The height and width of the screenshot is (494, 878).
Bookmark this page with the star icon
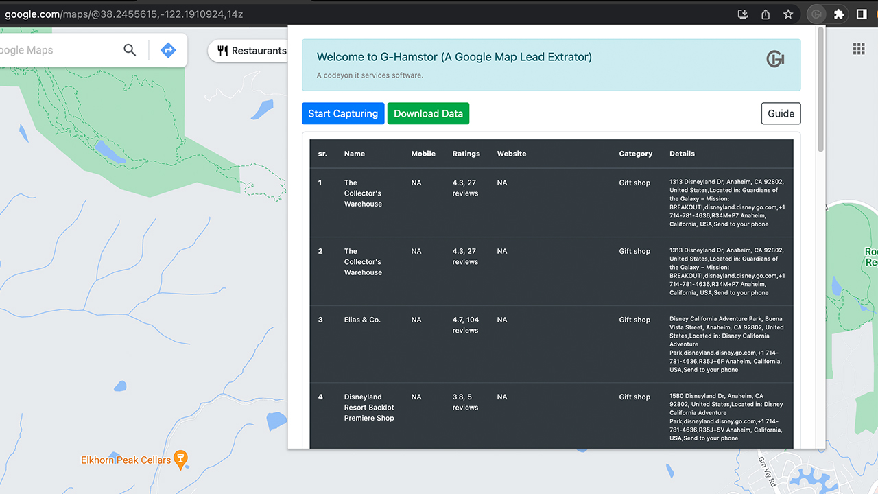[x=789, y=14]
